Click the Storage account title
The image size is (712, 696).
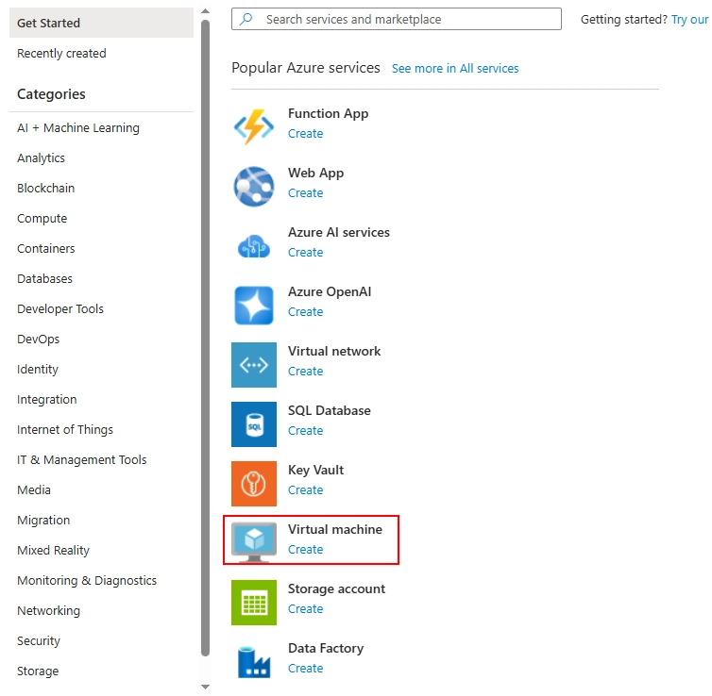point(336,588)
